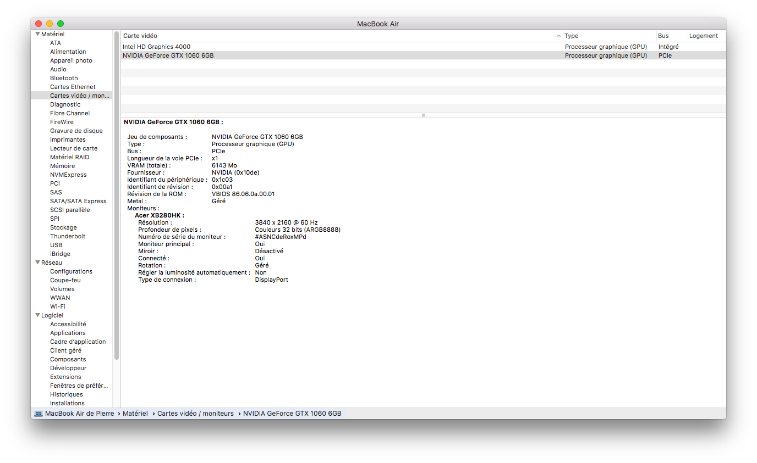757x463 pixels.
Task: Open the SAS sidebar entry
Action: 56,192
